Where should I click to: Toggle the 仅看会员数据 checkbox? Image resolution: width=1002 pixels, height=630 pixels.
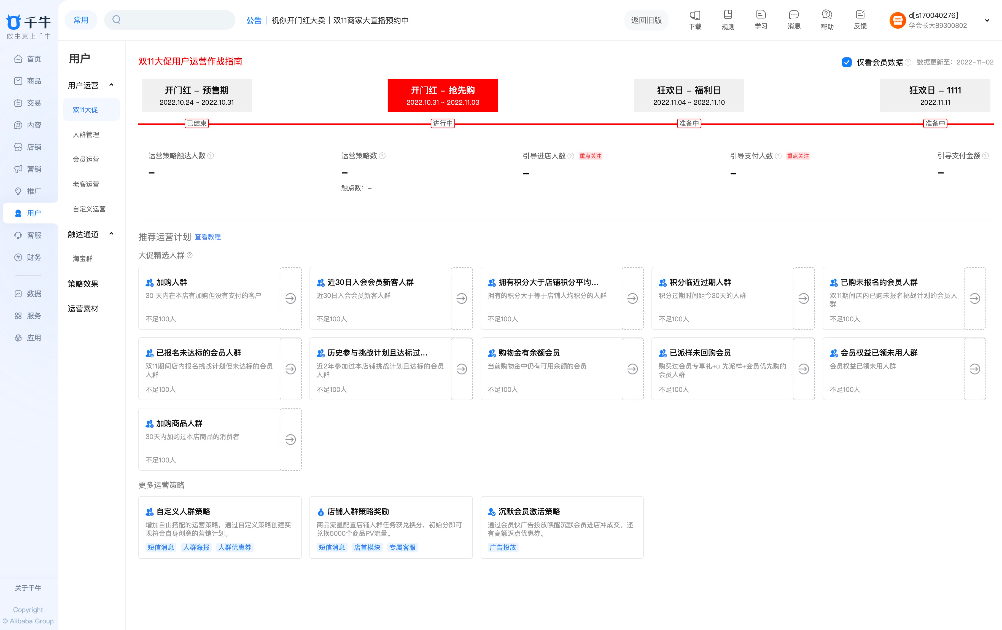(x=846, y=62)
